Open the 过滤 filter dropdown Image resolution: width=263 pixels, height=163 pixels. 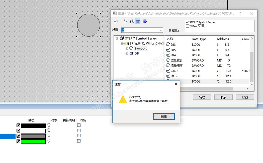(161, 30)
